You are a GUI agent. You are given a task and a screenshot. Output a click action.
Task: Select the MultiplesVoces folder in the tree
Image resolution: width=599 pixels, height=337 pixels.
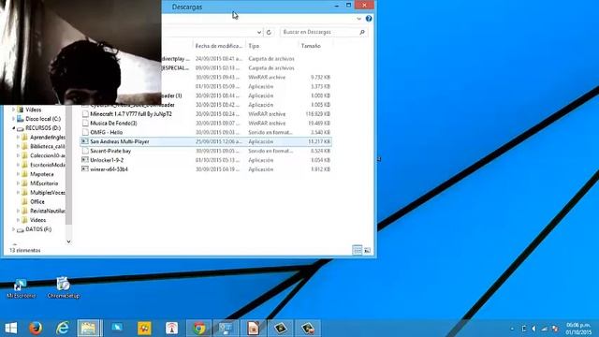pos(48,192)
